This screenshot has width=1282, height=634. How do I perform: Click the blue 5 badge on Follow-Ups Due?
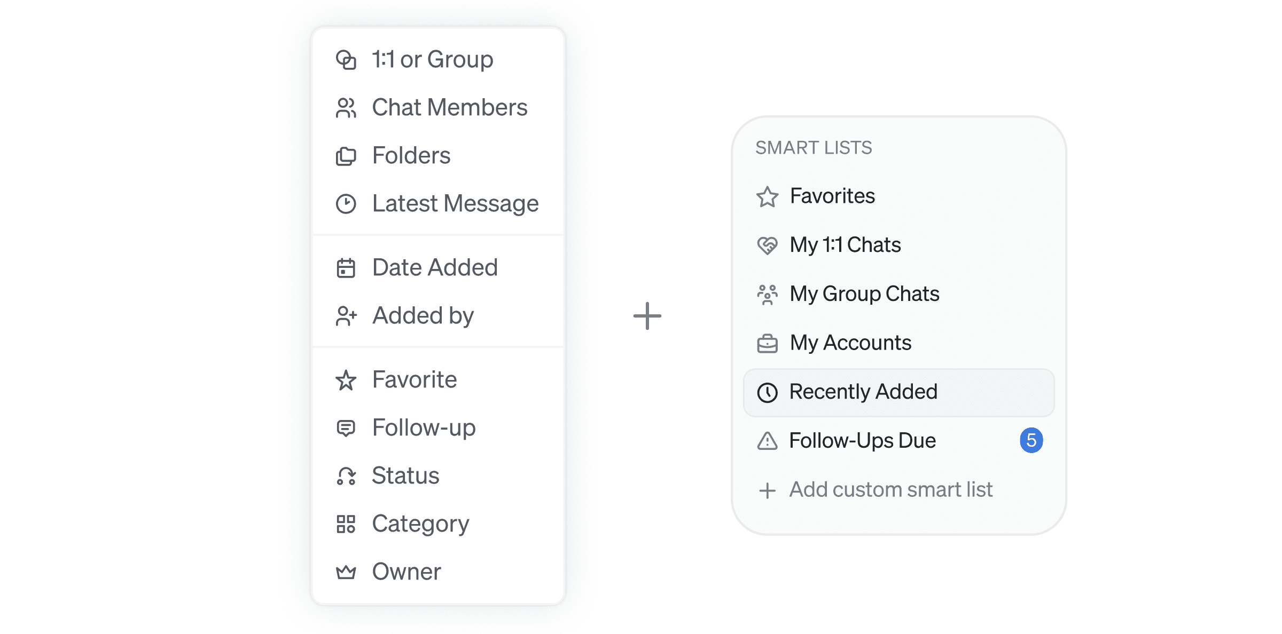point(1031,441)
